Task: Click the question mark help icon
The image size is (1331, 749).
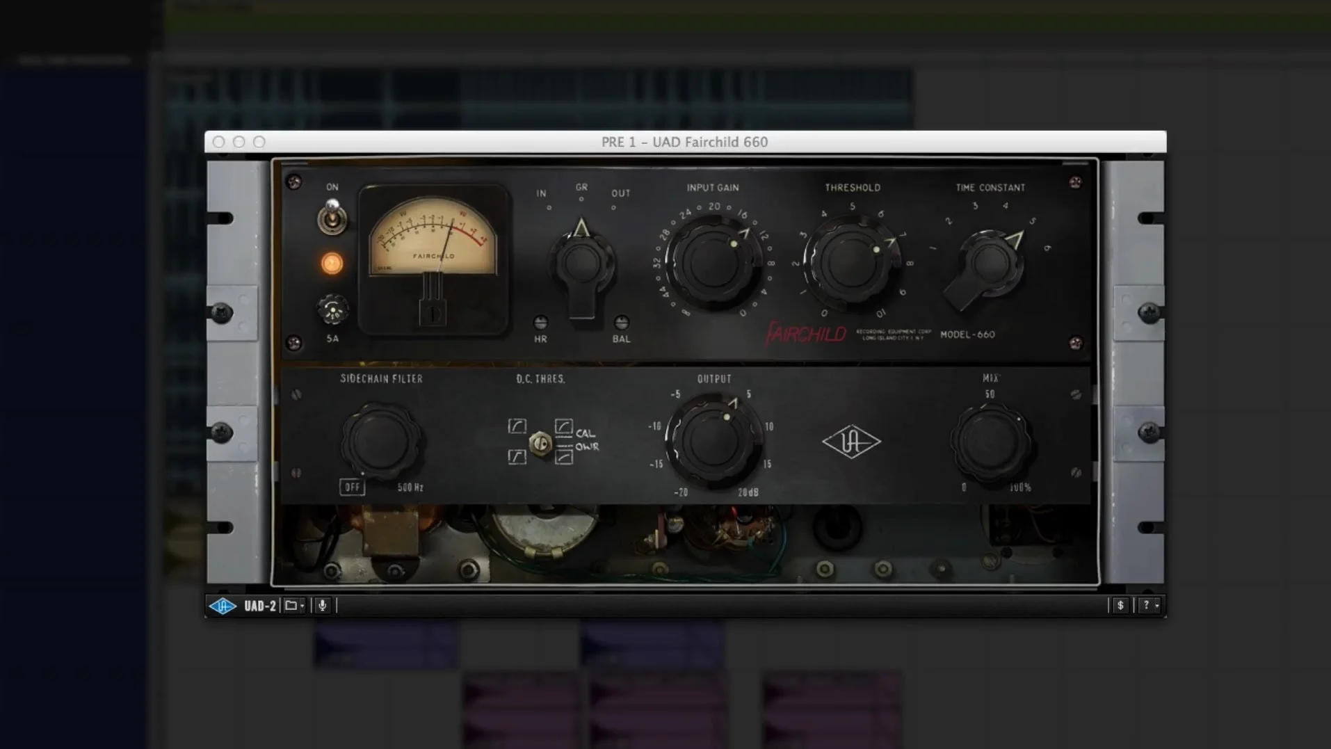Action: point(1145,604)
